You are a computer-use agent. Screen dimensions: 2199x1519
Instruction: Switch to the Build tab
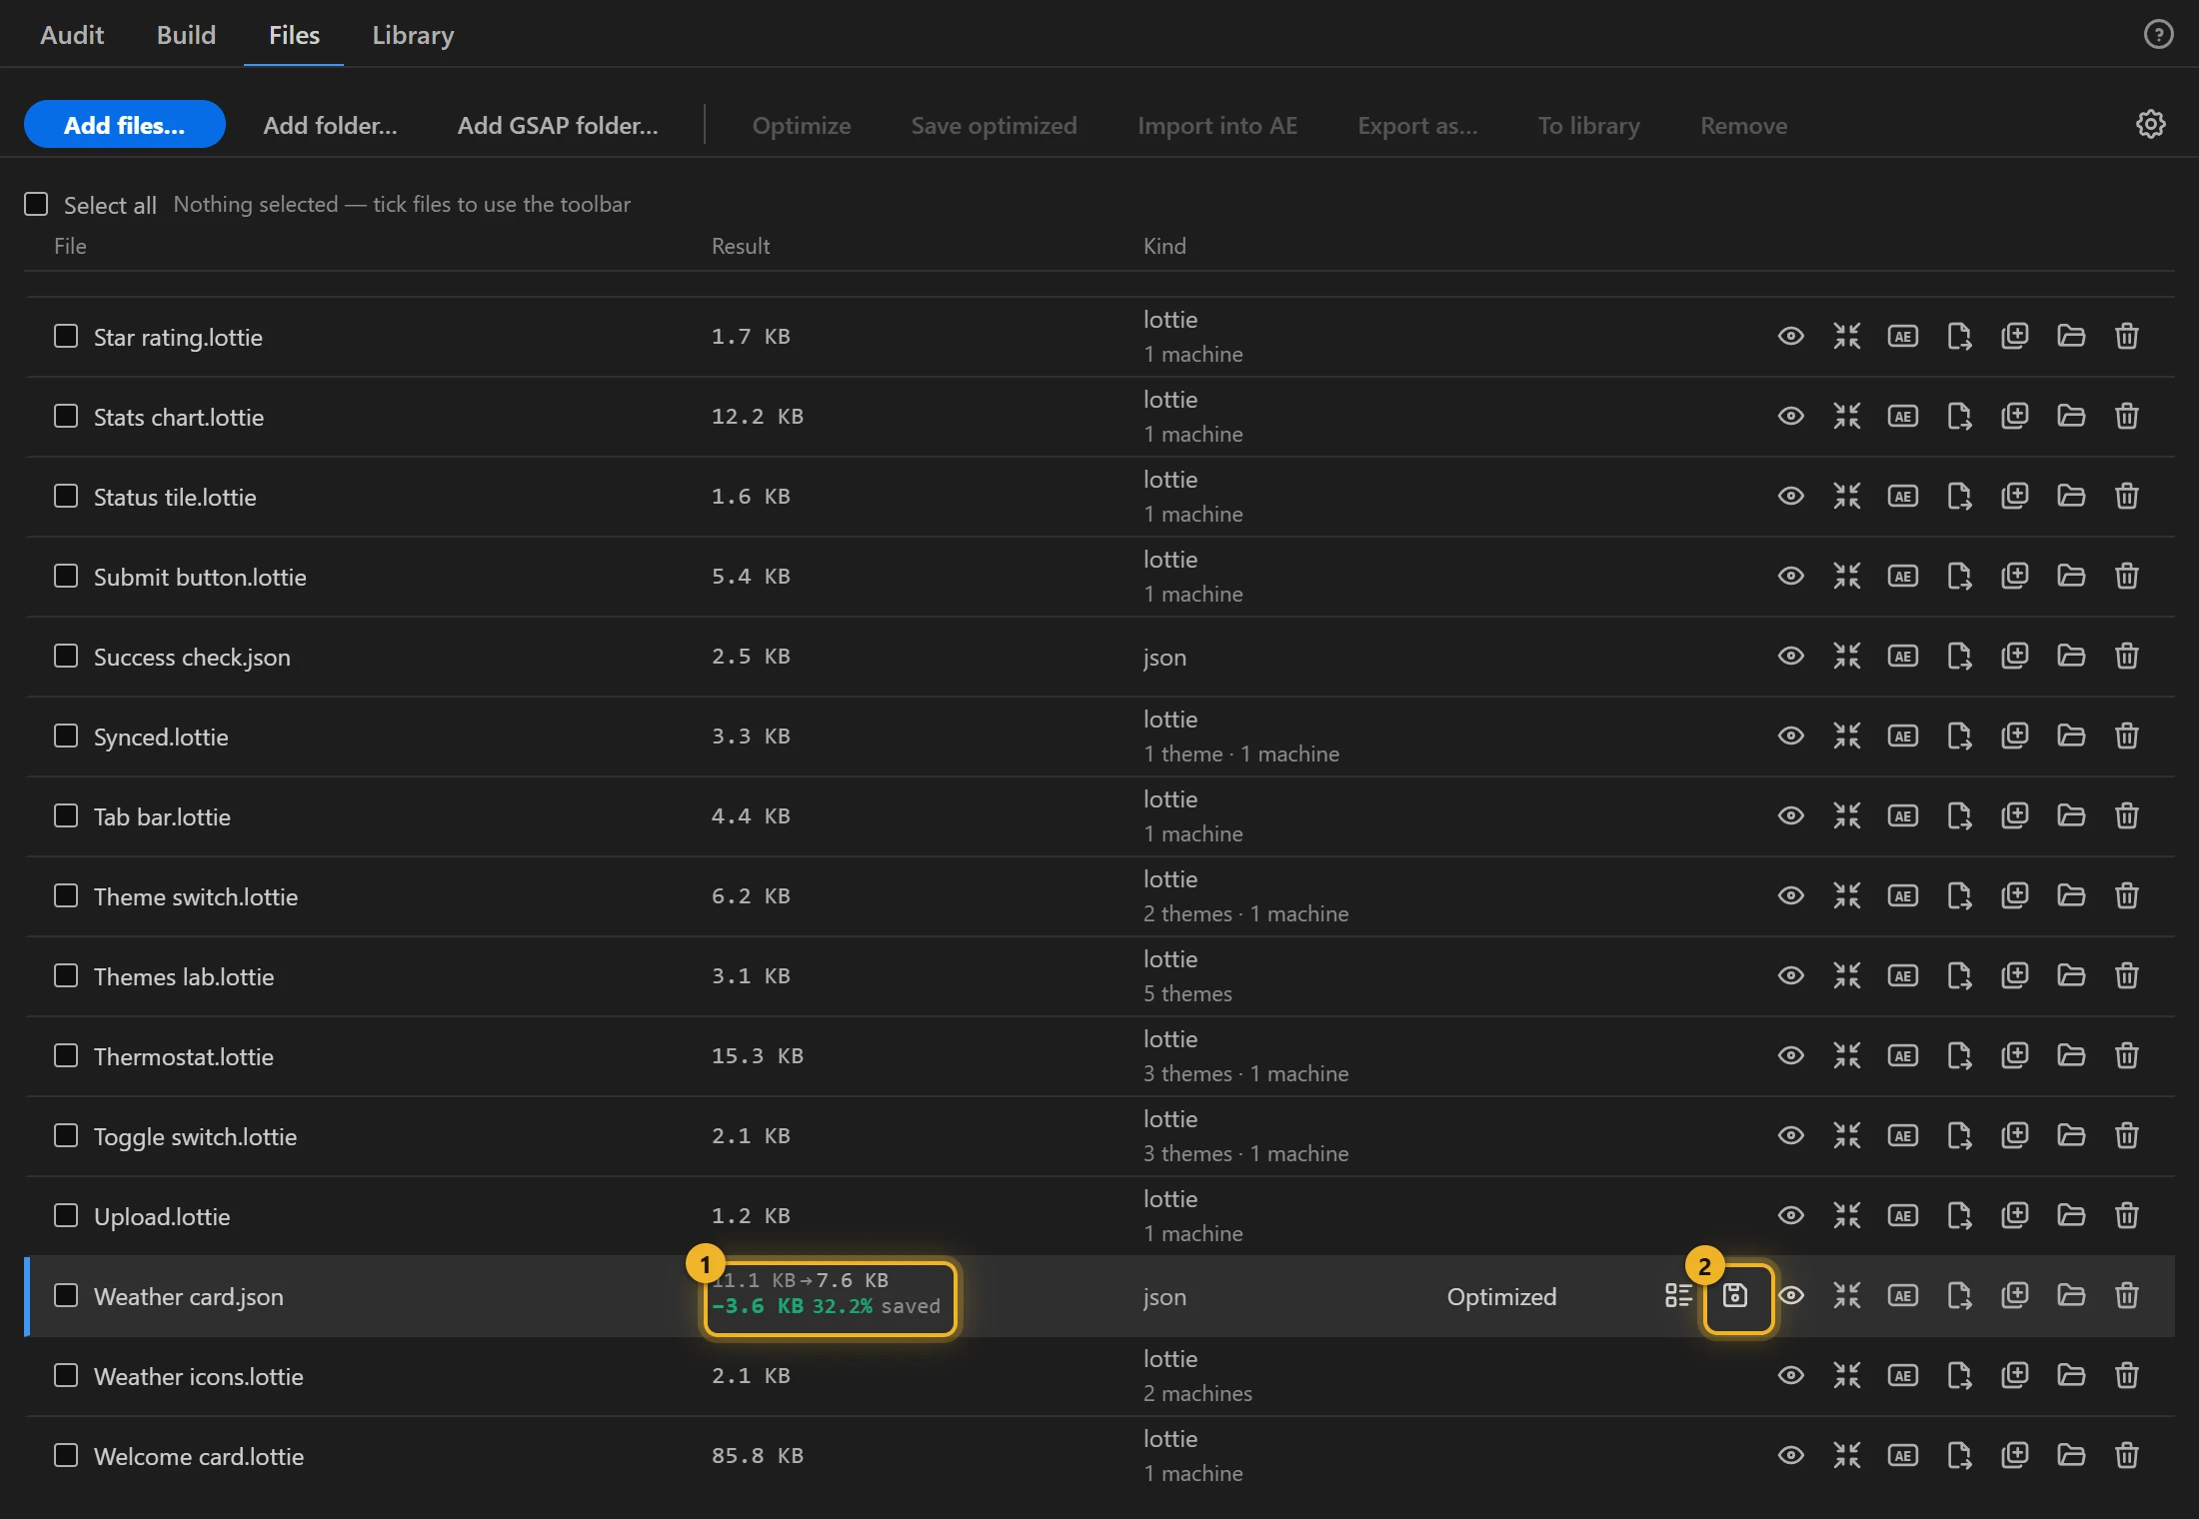tap(186, 35)
